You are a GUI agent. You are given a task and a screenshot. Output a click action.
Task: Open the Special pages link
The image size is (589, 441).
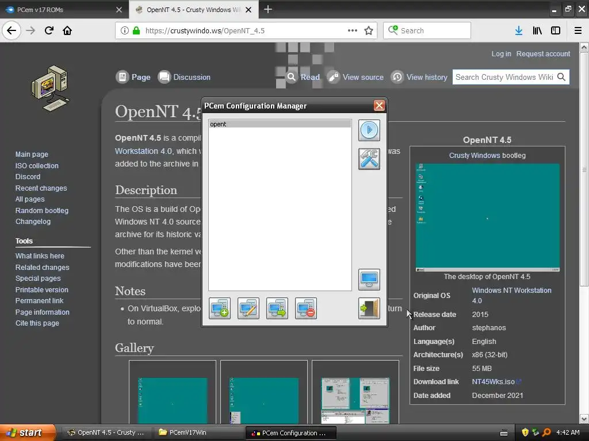pyautogui.click(x=38, y=278)
